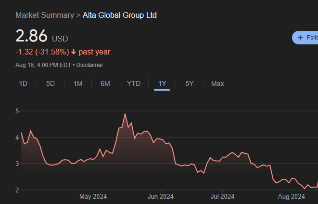The height and width of the screenshot is (204, 318).
Task: Click the down arrow beside past year
Action: tap(74, 52)
